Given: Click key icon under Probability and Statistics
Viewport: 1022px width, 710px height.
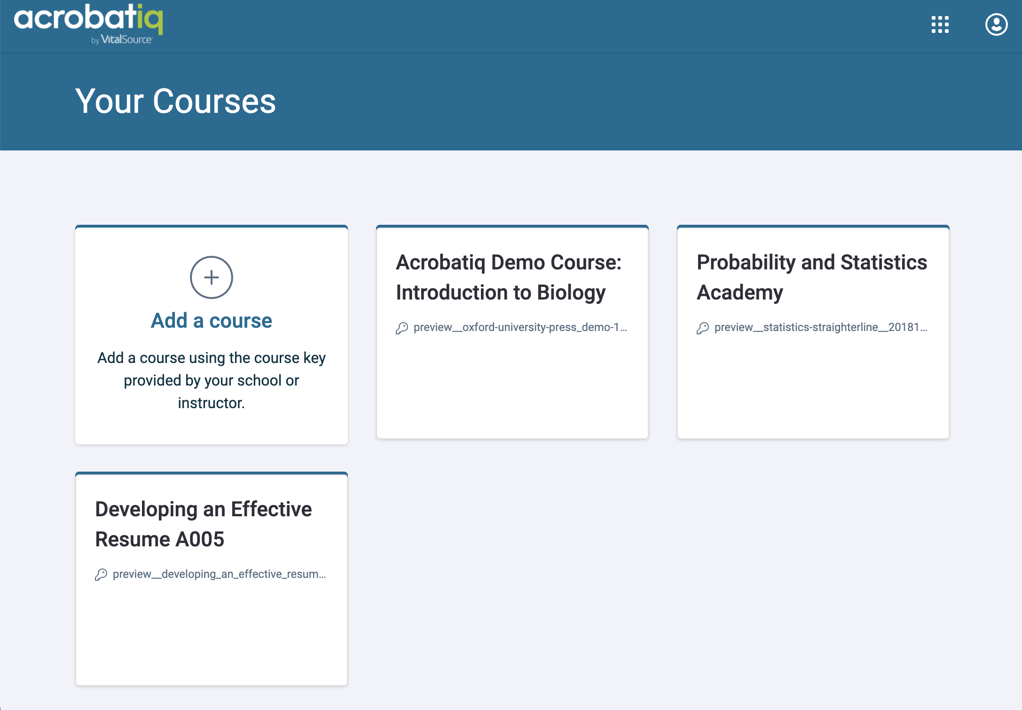Looking at the screenshot, I should (x=703, y=328).
